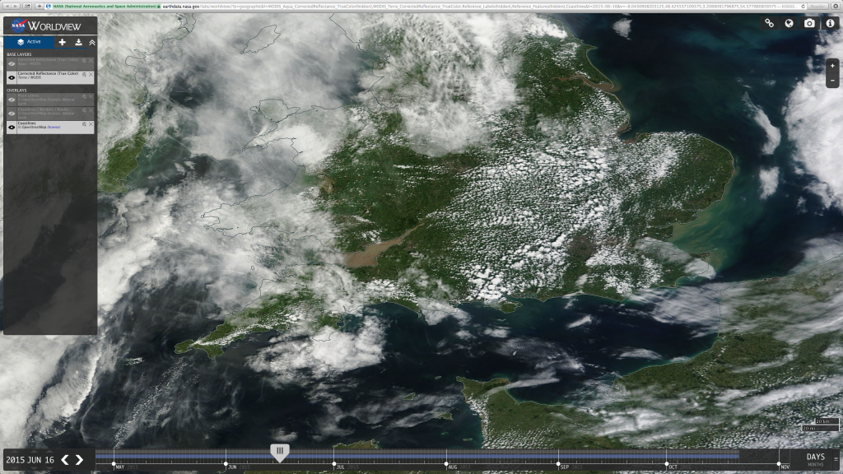Jump to AUG on the timeline
Viewport: 843px width, 474px height.
point(453,467)
